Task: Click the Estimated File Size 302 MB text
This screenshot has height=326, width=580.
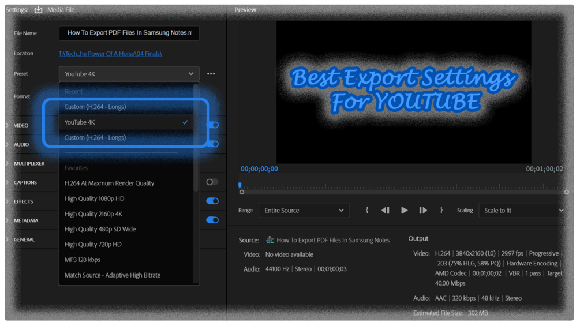Action: (450, 313)
